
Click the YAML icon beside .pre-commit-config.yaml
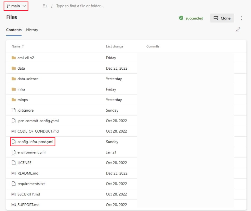14,121
